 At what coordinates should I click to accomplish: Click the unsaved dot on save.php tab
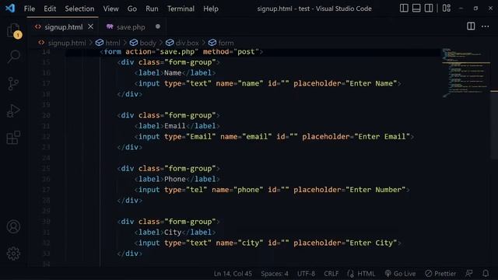[x=158, y=26]
